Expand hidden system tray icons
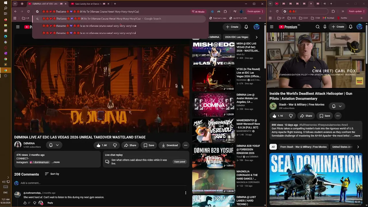368x207 pixels. point(8,178)
